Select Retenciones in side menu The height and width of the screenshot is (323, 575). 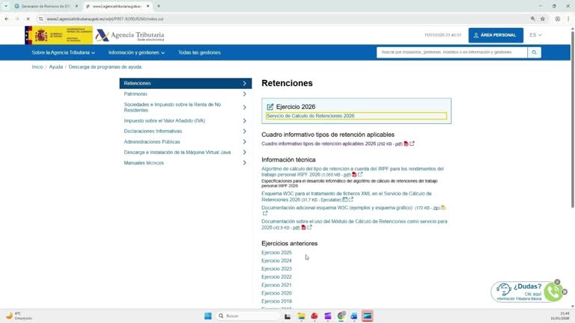[x=186, y=84]
